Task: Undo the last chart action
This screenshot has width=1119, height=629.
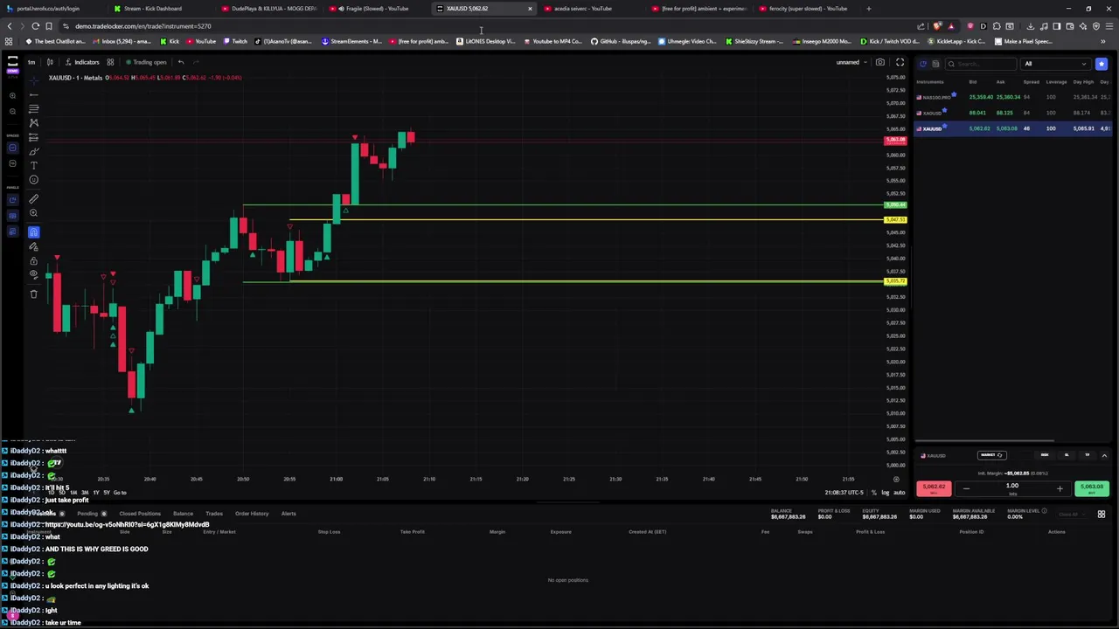Action: (x=181, y=62)
